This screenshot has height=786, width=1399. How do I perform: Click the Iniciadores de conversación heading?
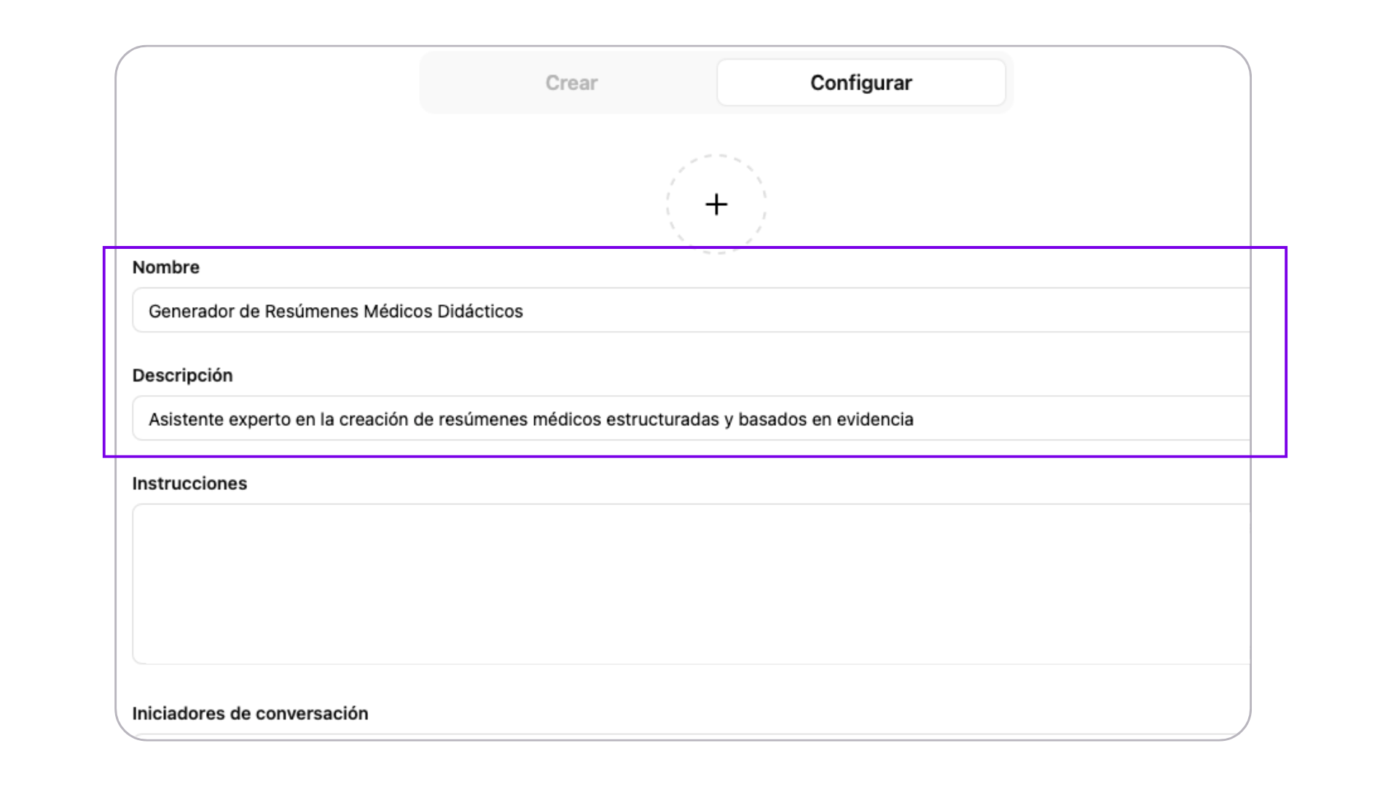tap(250, 713)
